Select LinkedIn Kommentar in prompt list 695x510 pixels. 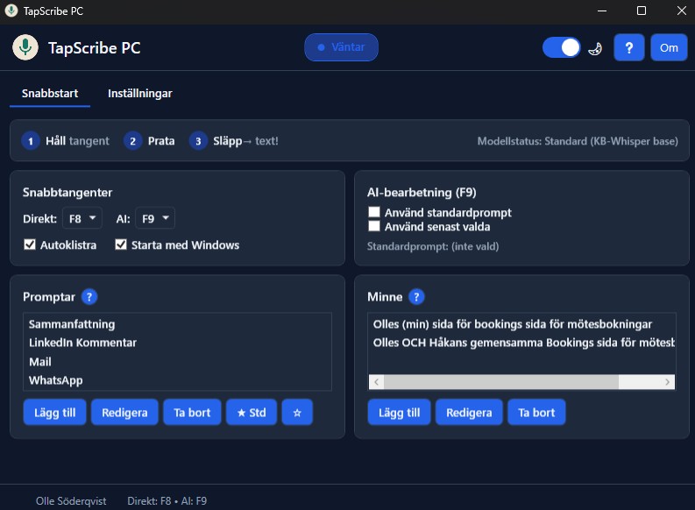tap(82, 343)
